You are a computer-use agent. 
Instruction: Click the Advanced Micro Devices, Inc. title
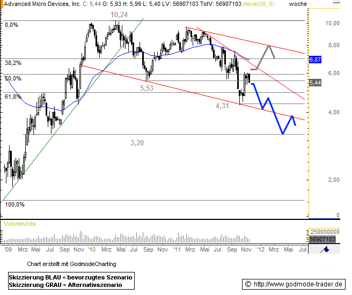tap(36, 4)
